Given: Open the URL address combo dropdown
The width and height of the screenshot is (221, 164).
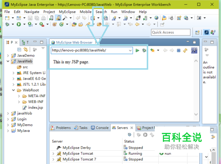Looking at the screenshot, I should [x=130, y=50].
